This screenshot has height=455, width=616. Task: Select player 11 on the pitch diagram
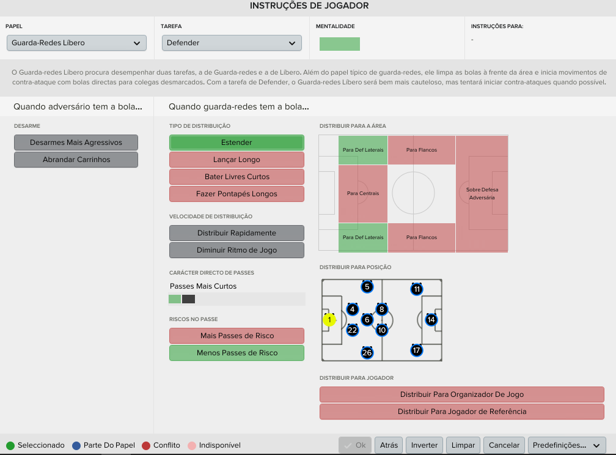tap(417, 289)
